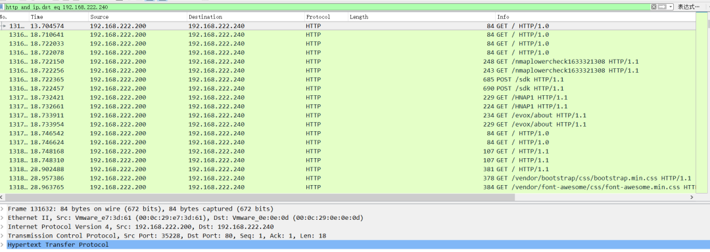Select the 690-byte POST /sdk packet
Image resolution: width=710 pixels, height=252 pixels.
point(348,89)
